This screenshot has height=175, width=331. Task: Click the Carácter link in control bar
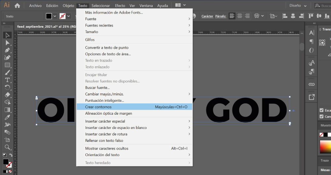(207, 16)
